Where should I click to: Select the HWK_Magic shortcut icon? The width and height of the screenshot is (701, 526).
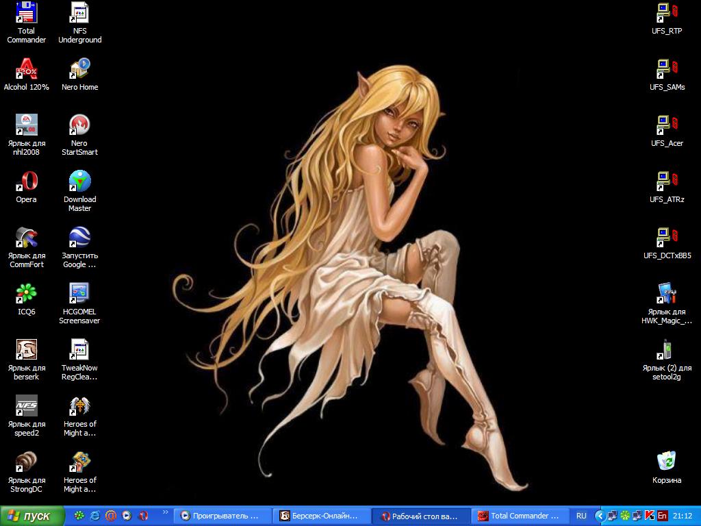(x=667, y=303)
